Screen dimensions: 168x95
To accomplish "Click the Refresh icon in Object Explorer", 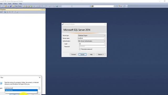I will pos(15,12).
